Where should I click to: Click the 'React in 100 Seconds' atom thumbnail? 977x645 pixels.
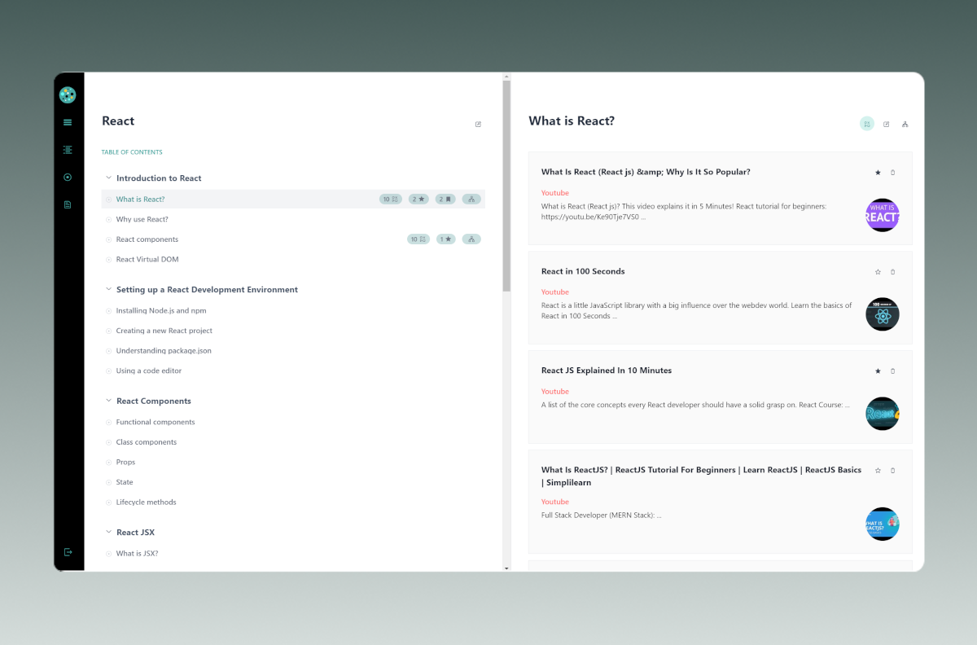pos(883,314)
